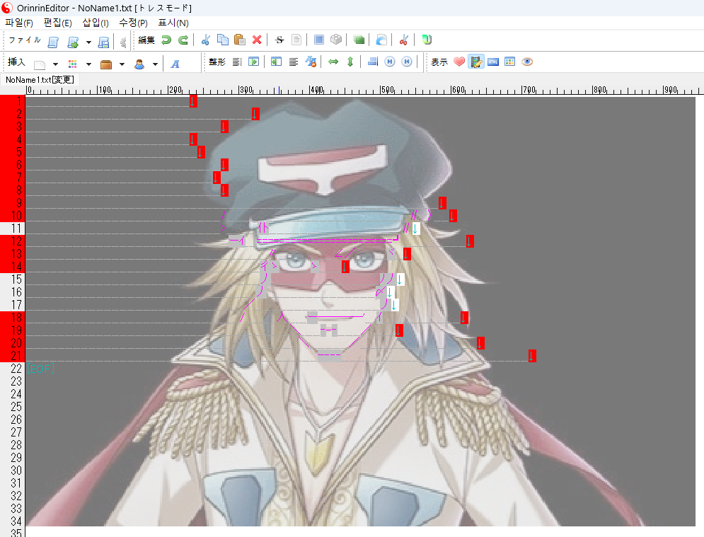The image size is (704, 537).
Task: Open the 삽입(I) menu
Action: [96, 23]
